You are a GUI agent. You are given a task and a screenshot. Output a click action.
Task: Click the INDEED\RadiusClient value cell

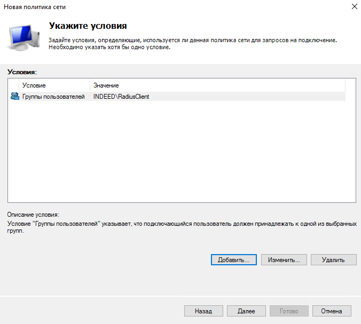point(121,97)
